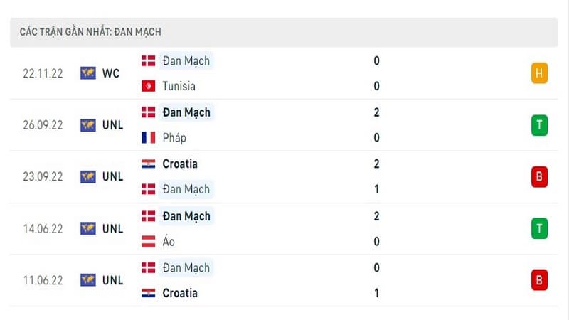Click the France flag next to Pháp
Viewport: 569px width, 320px height.
click(149, 137)
